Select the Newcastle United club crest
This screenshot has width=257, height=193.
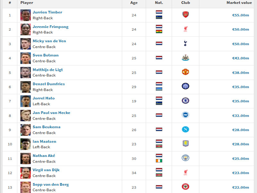tap(186, 58)
